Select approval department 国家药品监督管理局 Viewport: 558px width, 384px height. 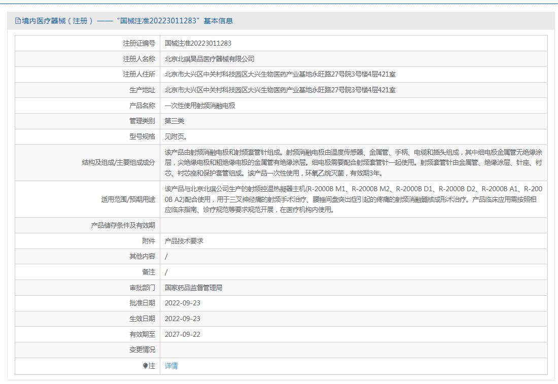tap(193, 288)
